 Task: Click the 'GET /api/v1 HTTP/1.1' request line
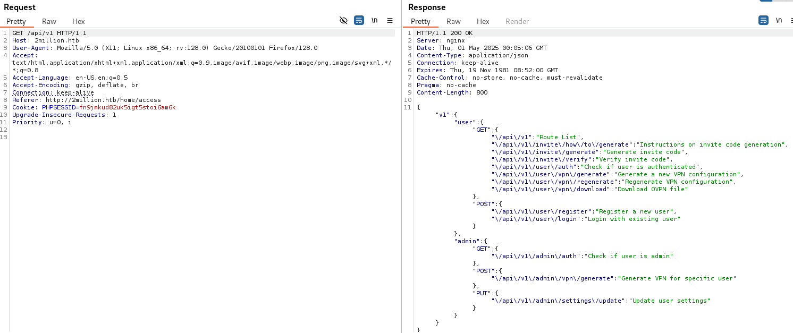point(49,33)
